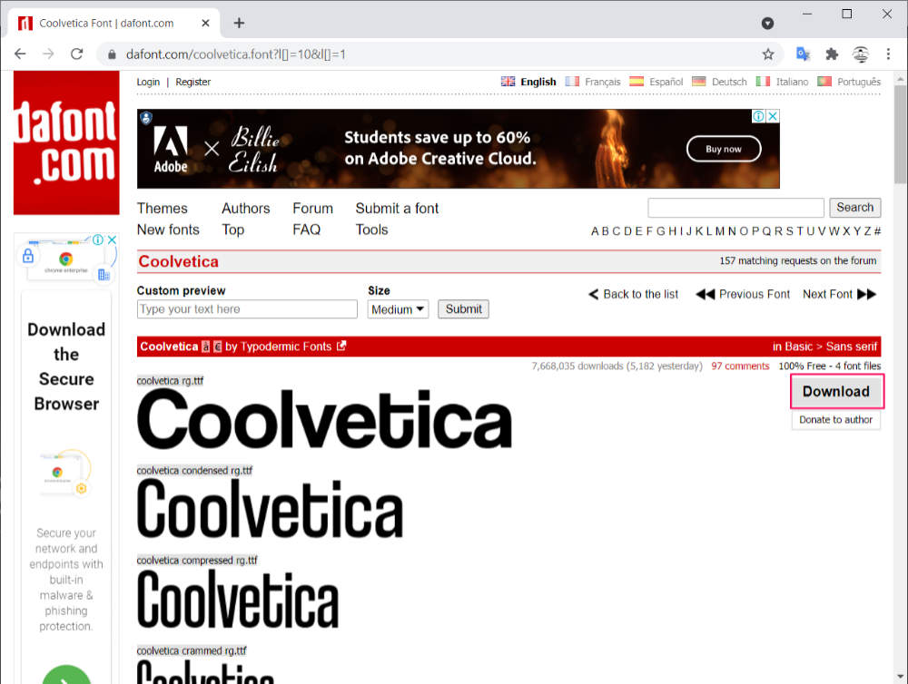Click the Download button
The height and width of the screenshot is (684, 908).
point(836,392)
